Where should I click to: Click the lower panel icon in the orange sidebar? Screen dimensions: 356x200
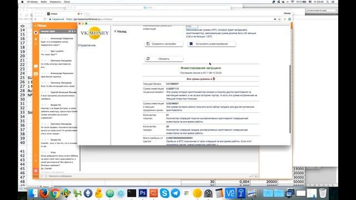(x=36, y=74)
